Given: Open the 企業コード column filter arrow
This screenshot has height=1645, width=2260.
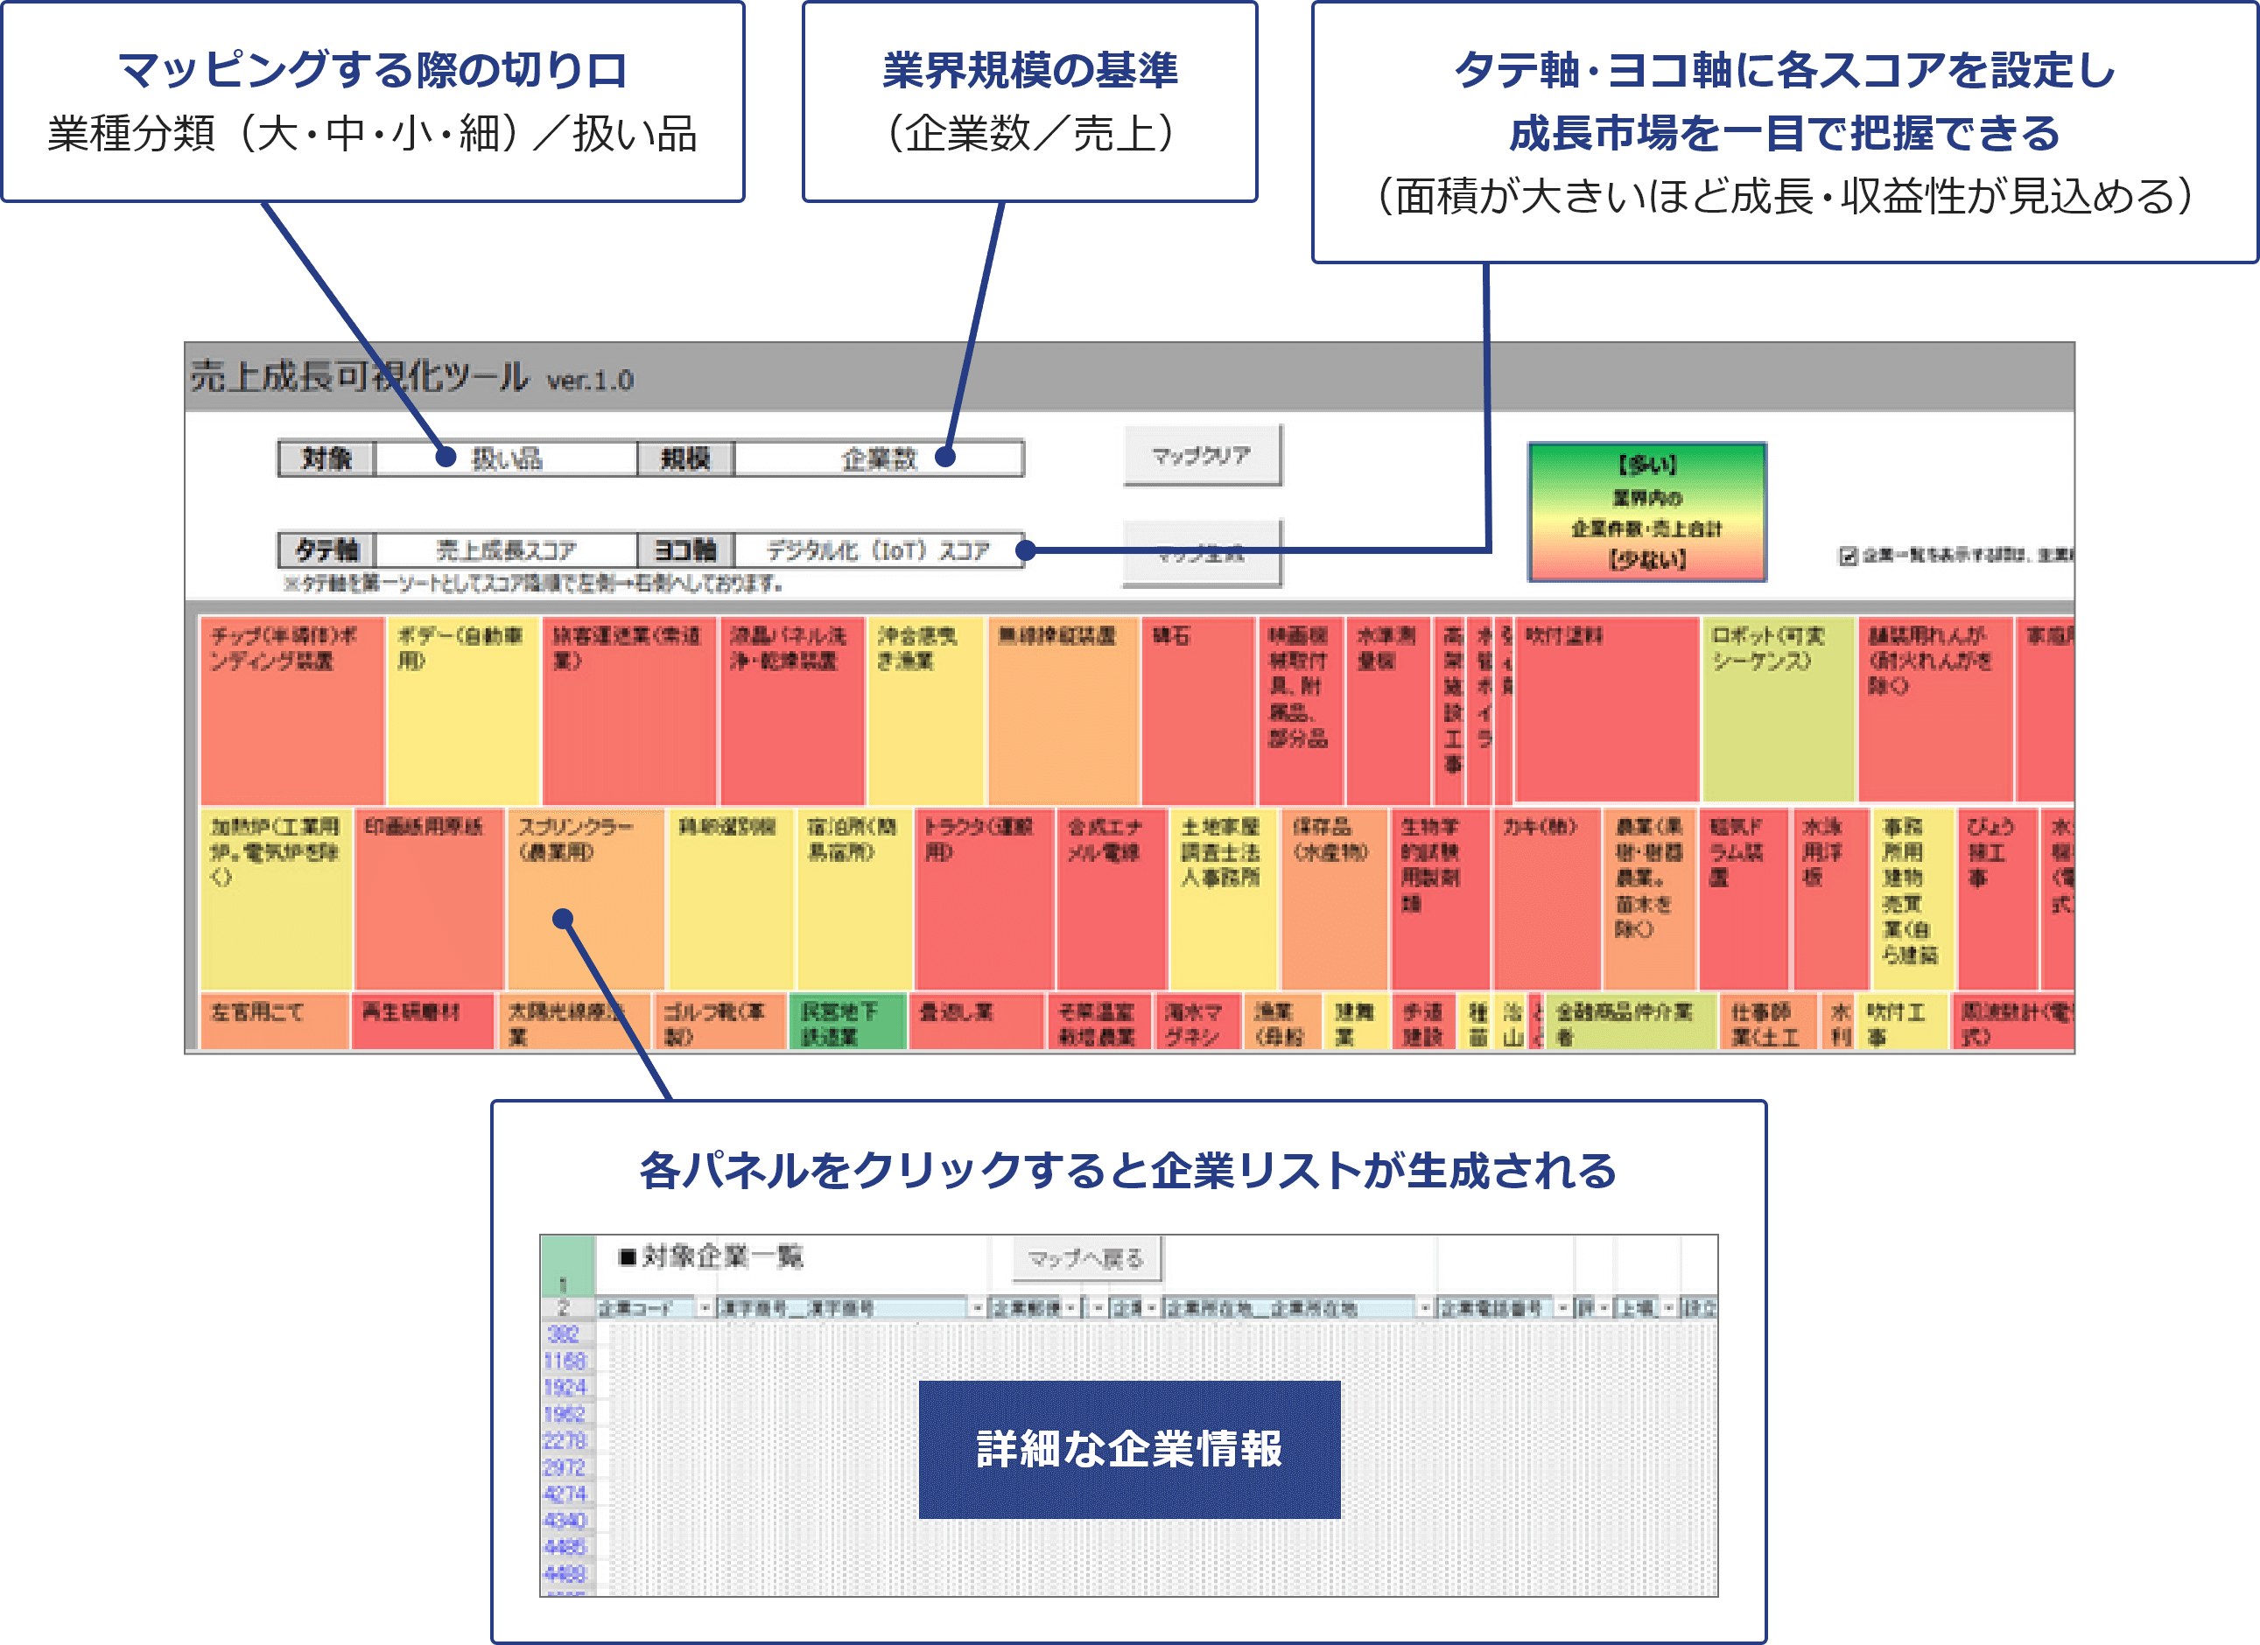Looking at the screenshot, I should click(705, 1308).
